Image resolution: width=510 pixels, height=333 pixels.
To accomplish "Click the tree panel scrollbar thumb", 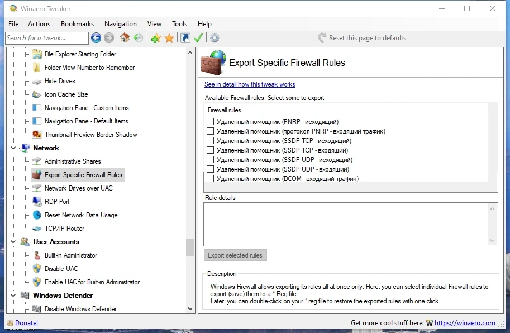I will pos(190,248).
